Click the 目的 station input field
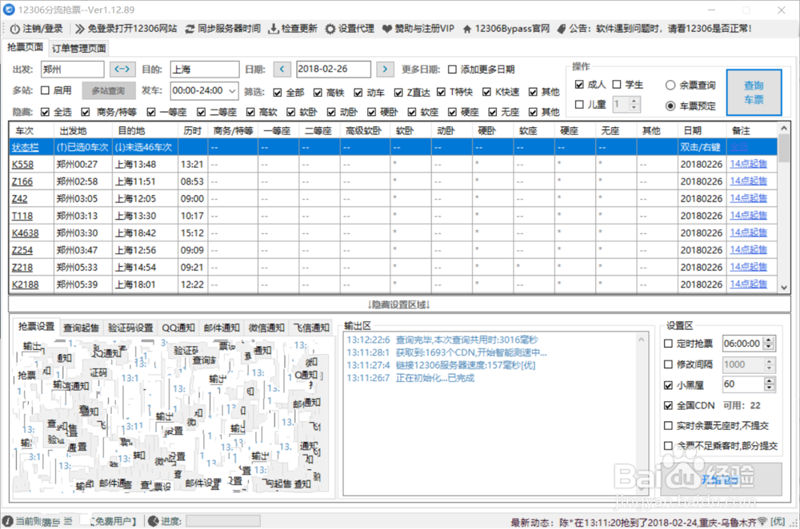 205,70
